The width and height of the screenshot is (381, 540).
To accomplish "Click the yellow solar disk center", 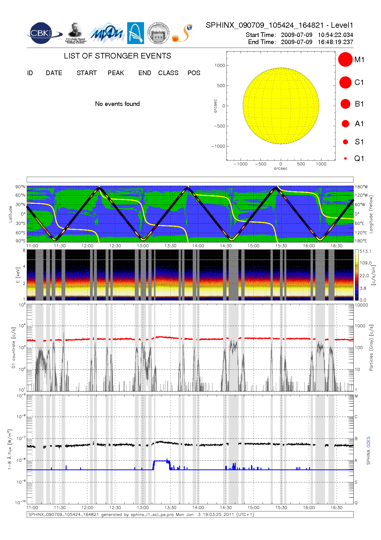I will point(281,106).
